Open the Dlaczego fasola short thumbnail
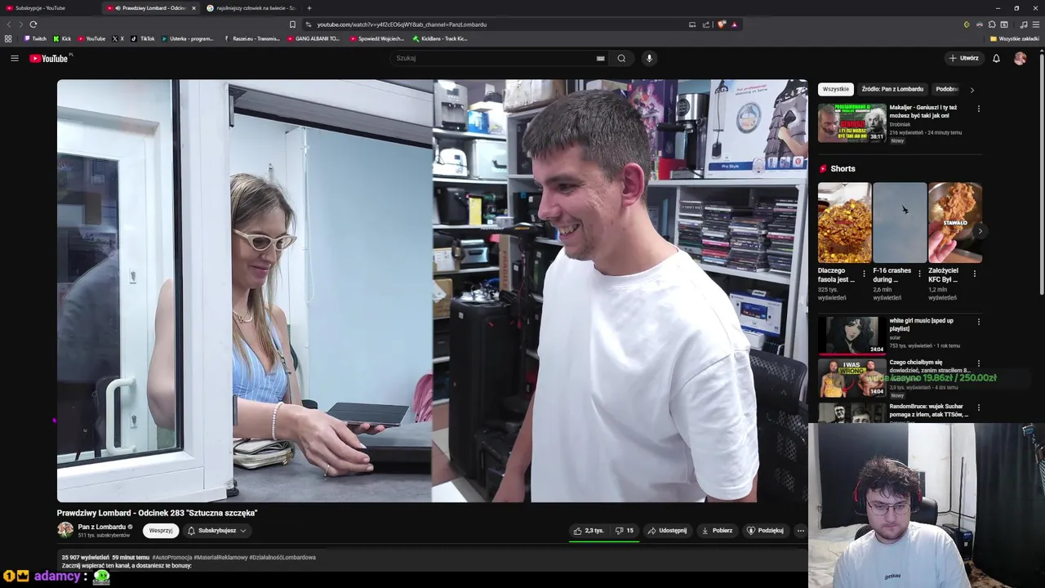 pyautogui.click(x=845, y=223)
